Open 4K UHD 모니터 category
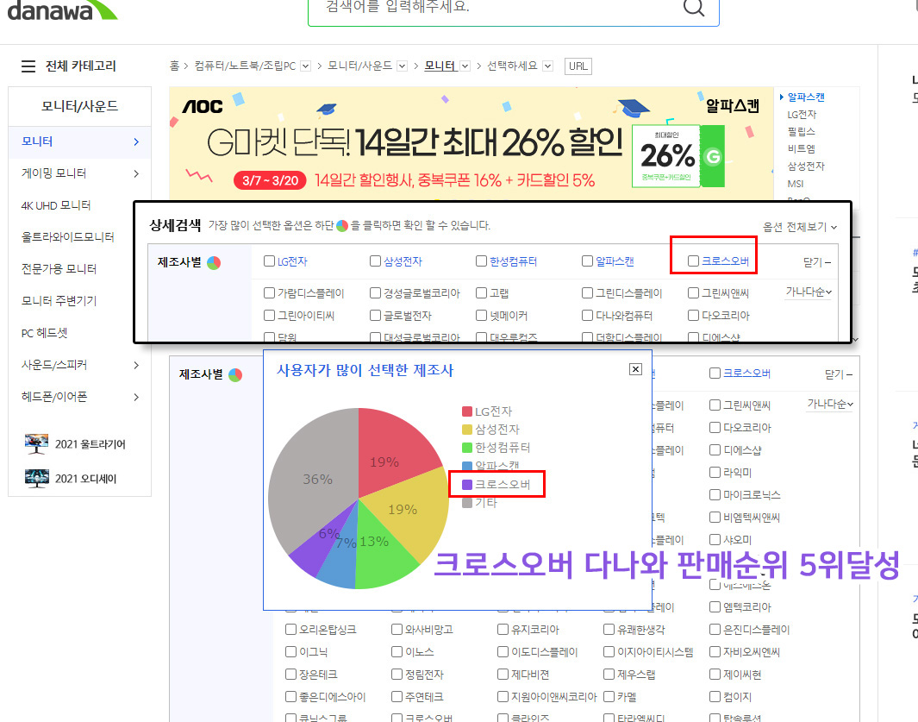The width and height of the screenshot is (918, 722). (56, 205)
